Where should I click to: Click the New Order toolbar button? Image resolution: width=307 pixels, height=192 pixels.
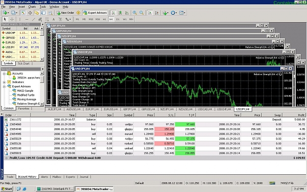[x=65, y=13]
